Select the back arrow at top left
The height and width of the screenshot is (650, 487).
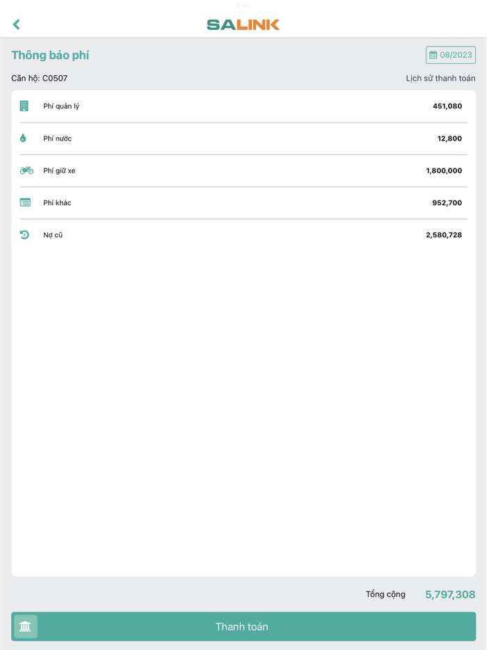tap(15, 24)
